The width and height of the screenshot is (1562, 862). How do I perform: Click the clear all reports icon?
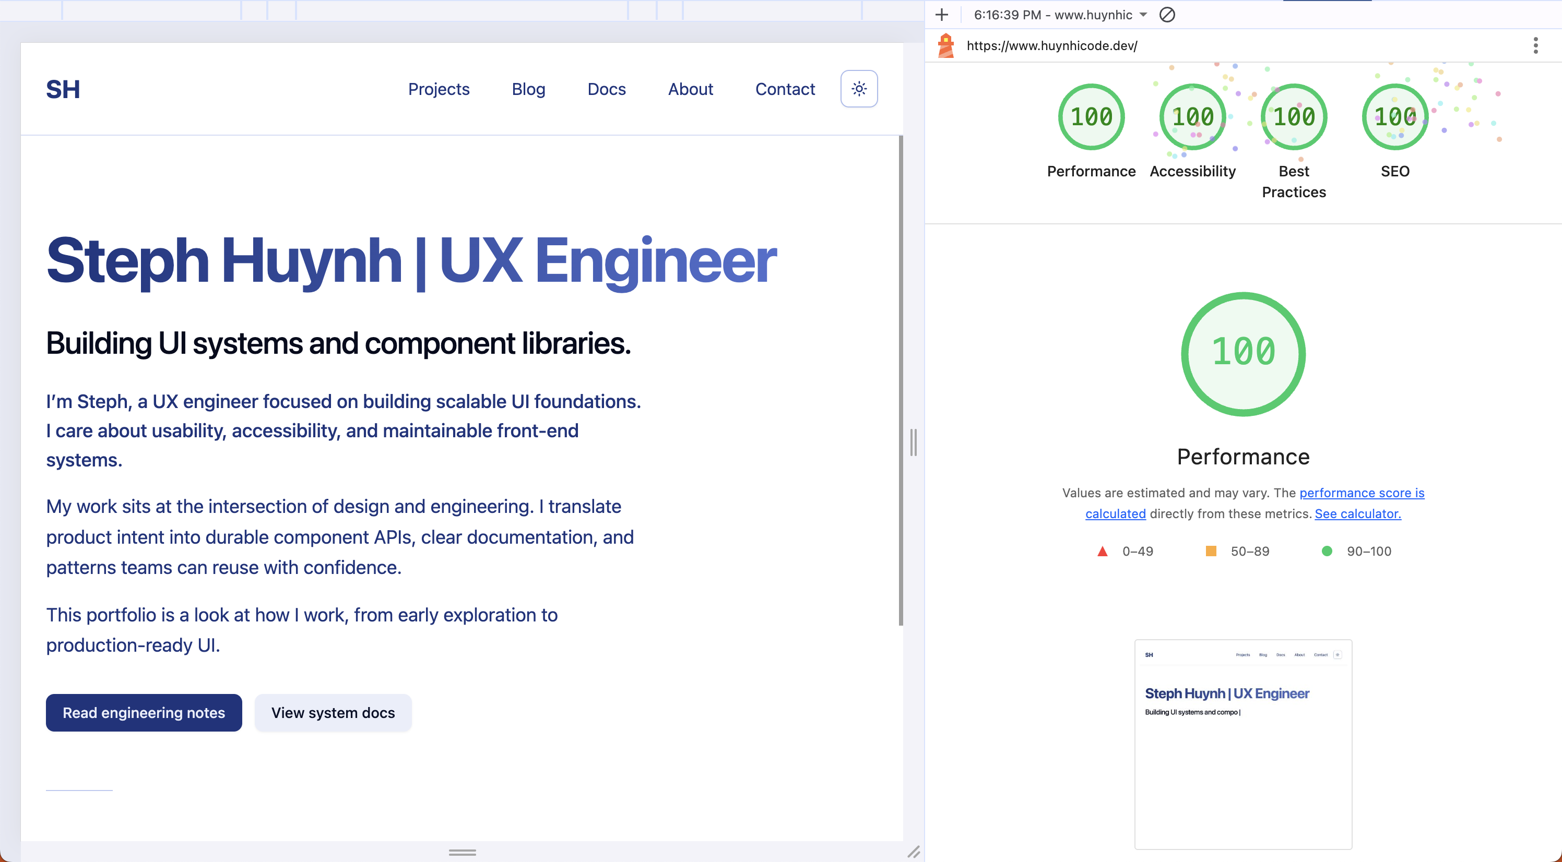click(1167, 15)
